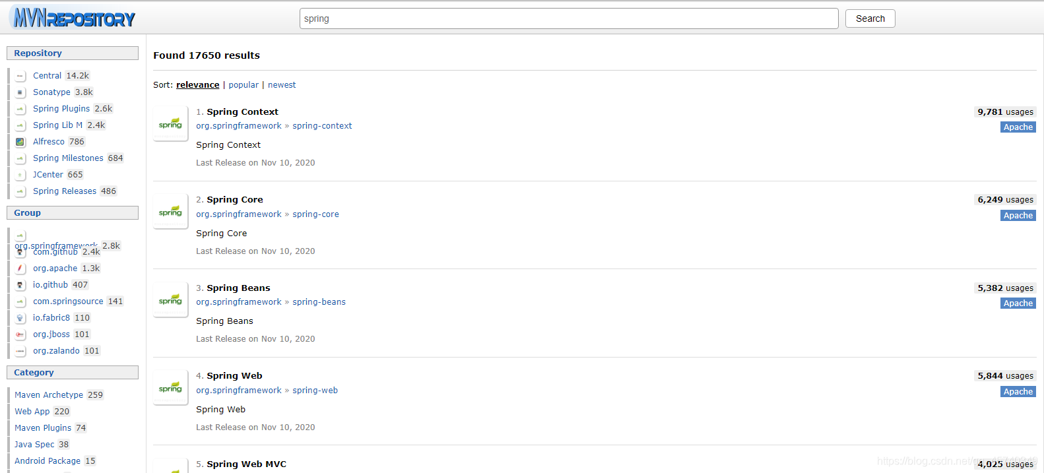Screen dimensions: 1044x473
Task: Open the spring-beans artifact link
Action: coord(319,302)
